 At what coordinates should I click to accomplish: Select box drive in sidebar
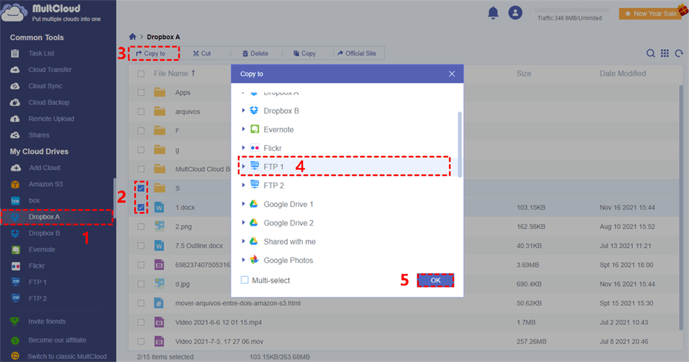pos(34,201)
